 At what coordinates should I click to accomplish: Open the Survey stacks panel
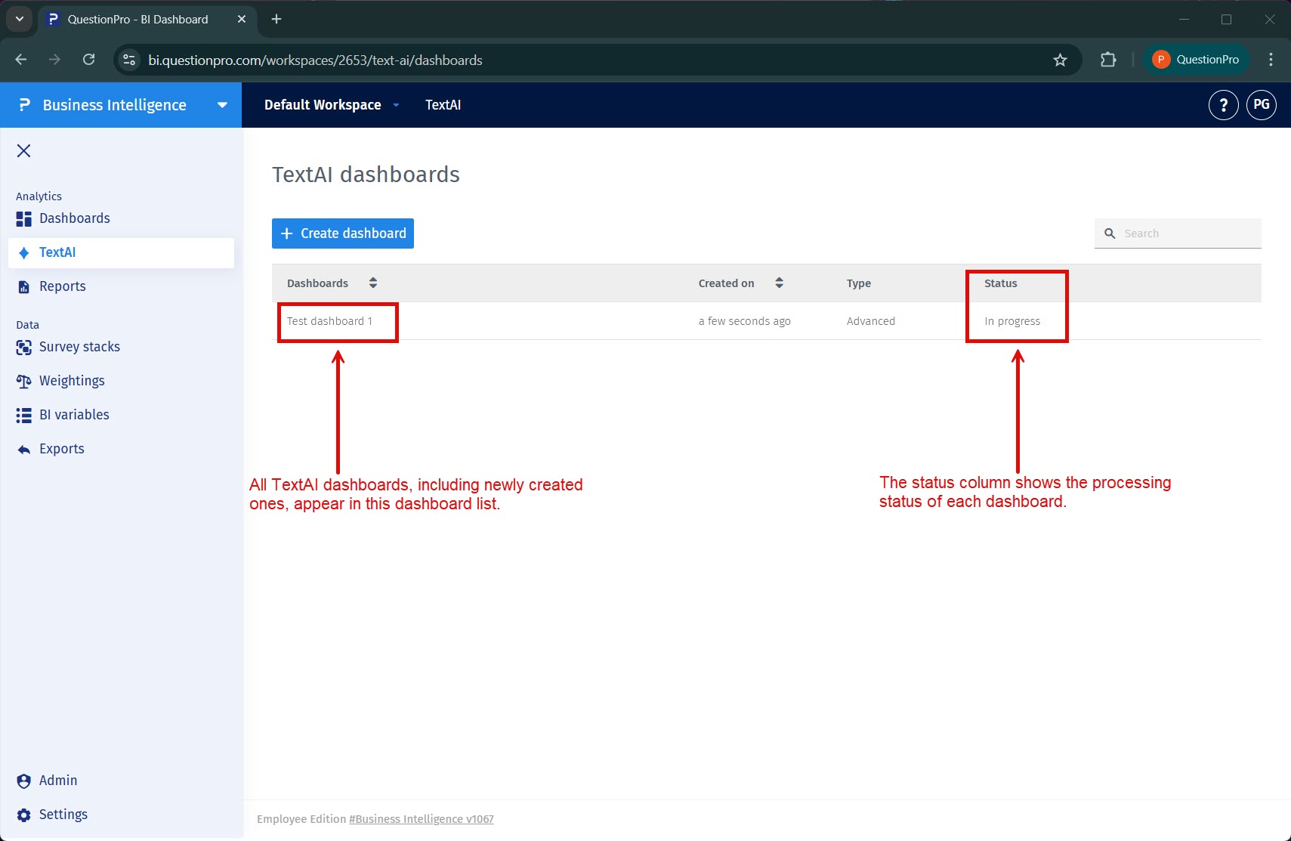[79, 346]
